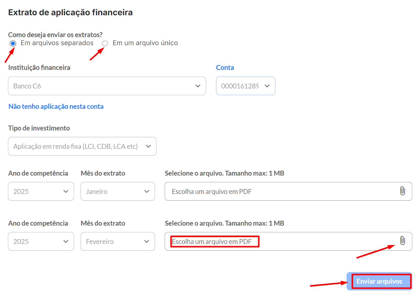Viewport: 419px width, 303px height.
Task: Select the 'Em um arquivo único' radio button
Action: (105, 43)
